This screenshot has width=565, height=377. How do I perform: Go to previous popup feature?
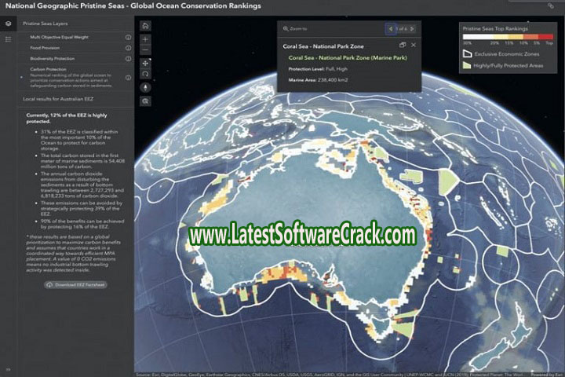point(390,29)
